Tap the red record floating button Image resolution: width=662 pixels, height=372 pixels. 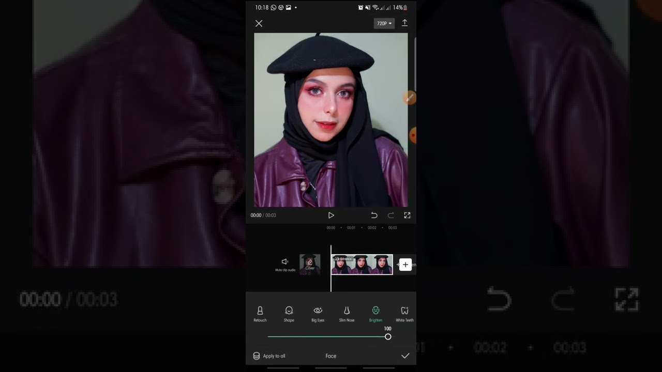pos(413,135)
